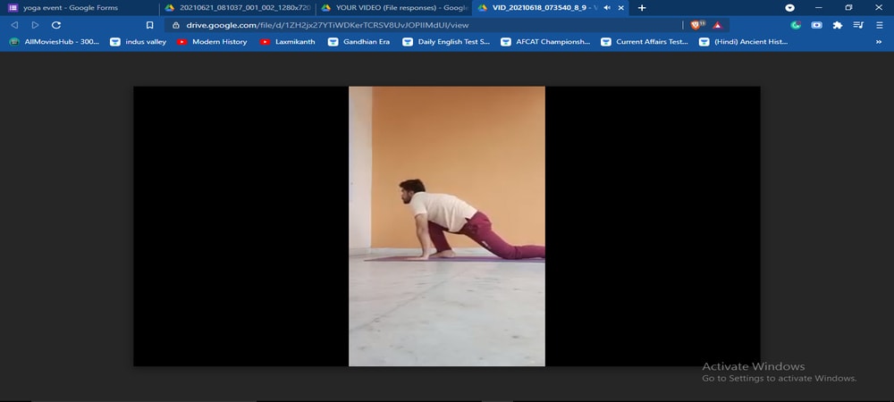Switch to the yoga event Google Forms tab

click(x=76, y=8)
